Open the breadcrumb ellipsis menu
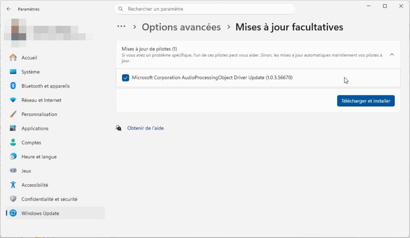Image resolution: width=410 pixels, height=238 pixels. 121,26
